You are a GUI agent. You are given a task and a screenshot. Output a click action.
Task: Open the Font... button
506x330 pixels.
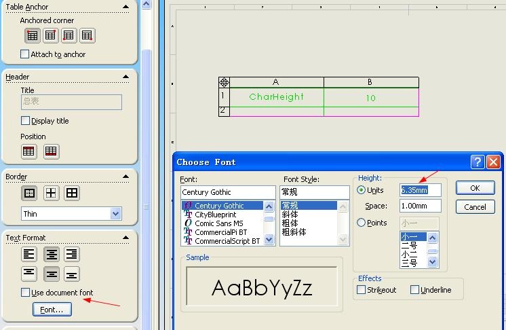coord(52,310)
